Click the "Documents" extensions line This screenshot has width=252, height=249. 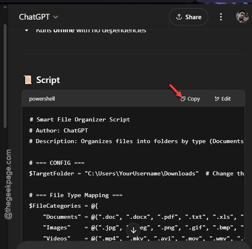[144, 217]
